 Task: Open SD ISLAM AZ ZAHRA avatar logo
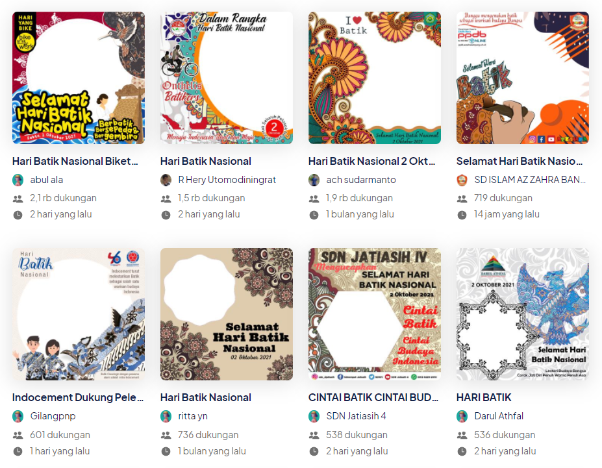(x=462, y=180)
